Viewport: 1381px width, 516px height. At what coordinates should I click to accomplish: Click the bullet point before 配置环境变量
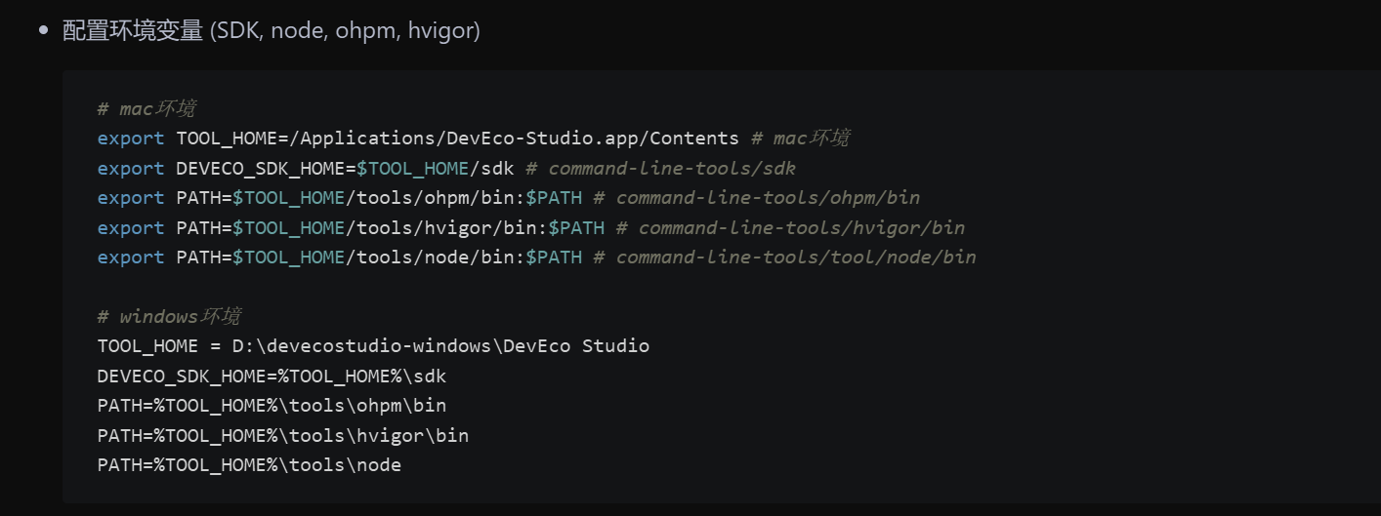tap(43, 31)
